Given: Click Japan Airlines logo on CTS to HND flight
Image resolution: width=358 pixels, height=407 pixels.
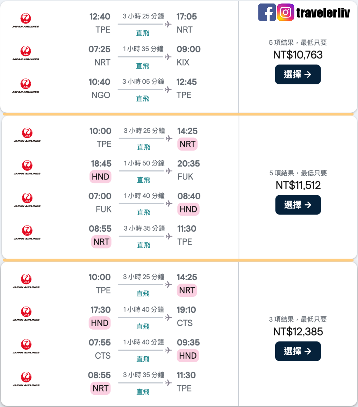Looking at the screenshot, I should coord(26,347).
